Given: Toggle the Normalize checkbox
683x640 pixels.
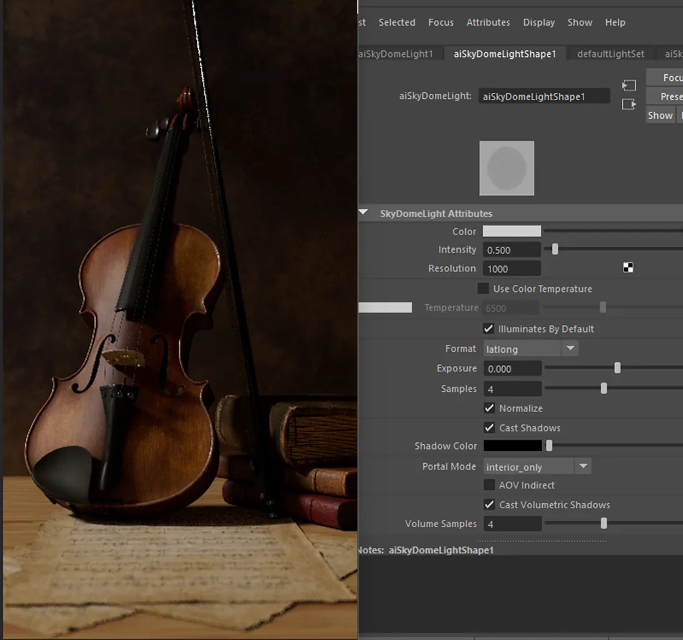Looking at the screenshot, I should click(489, 408).
